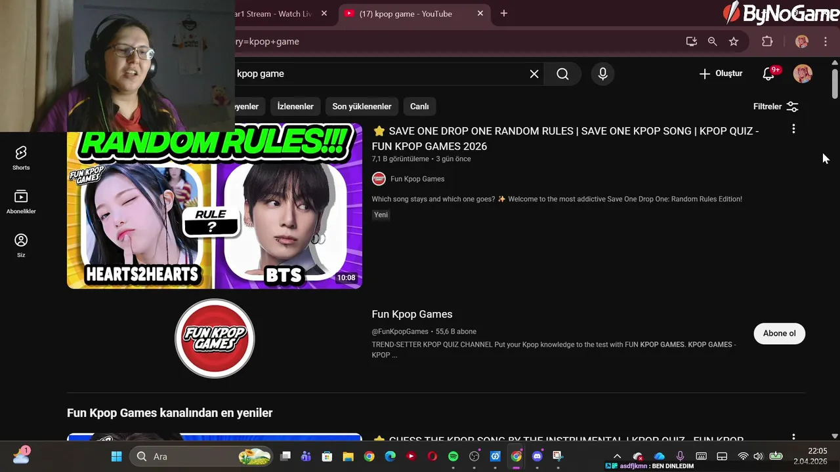Open YouTube notifications bell
This screenshot has height=472, width=840.
coord(768,73)
